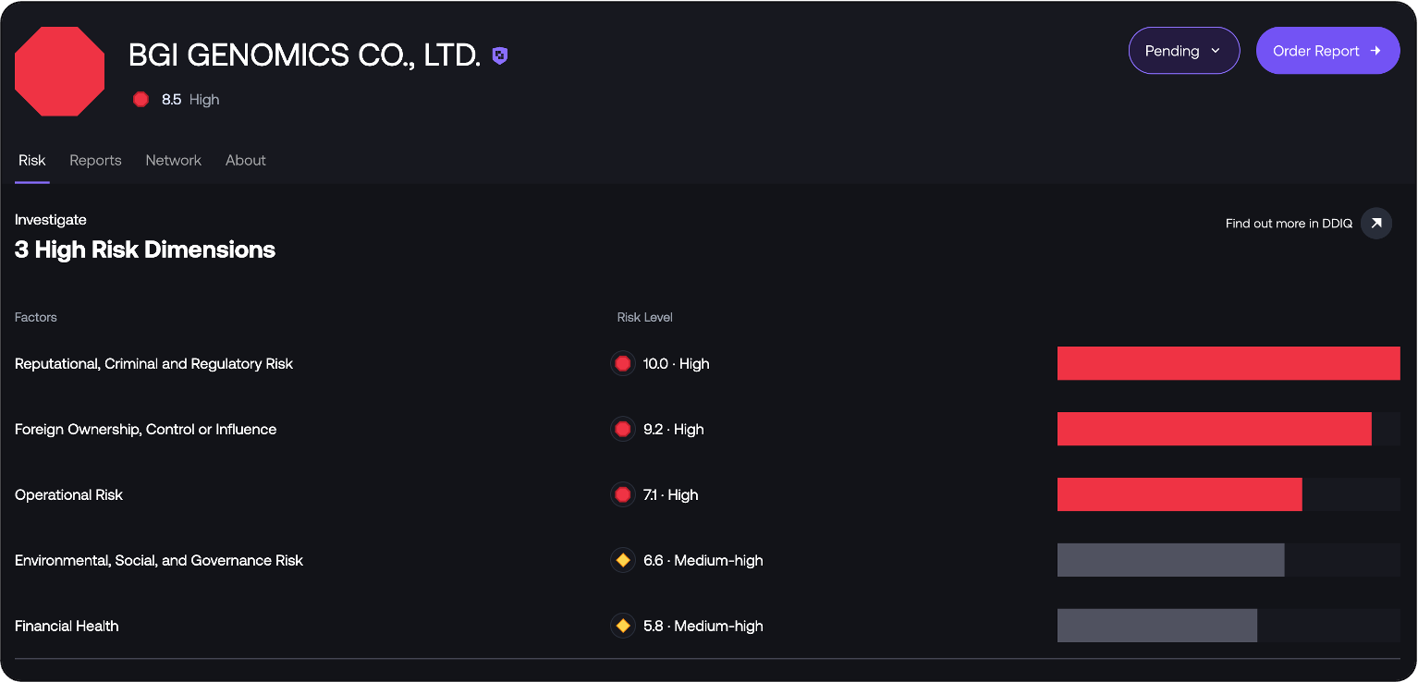The image size is (1418, 682).
Task: Open the Network tab
Action: point(173,161)
